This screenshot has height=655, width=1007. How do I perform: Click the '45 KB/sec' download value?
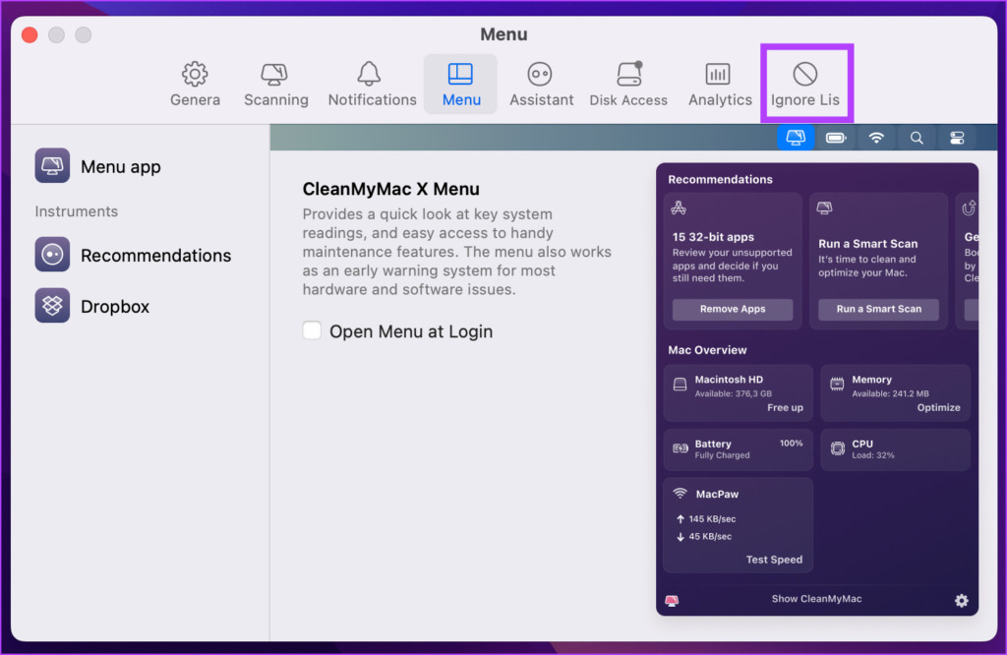[710, 536]
